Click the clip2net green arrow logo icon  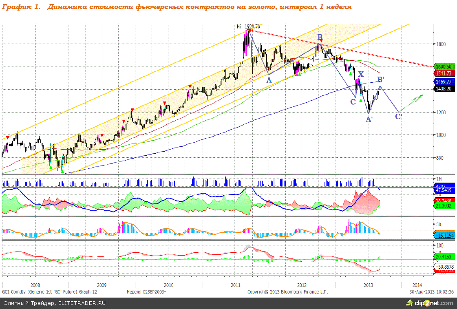point(409,303)
